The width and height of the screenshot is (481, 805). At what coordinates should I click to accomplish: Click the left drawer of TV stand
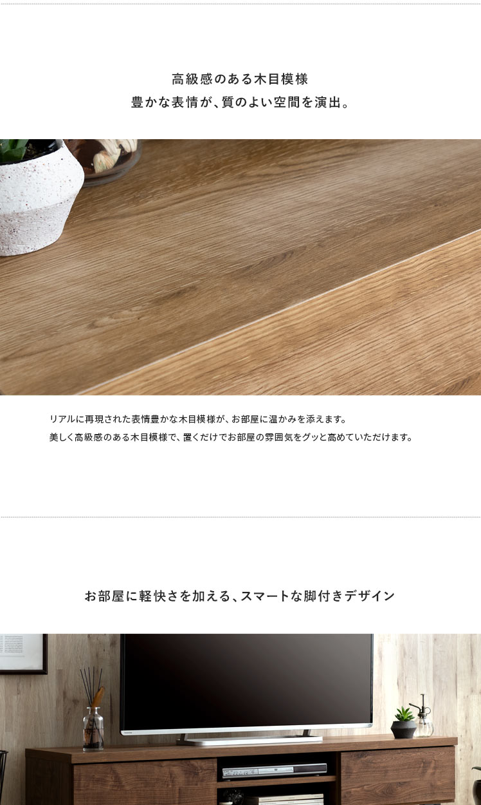point(145,782)
